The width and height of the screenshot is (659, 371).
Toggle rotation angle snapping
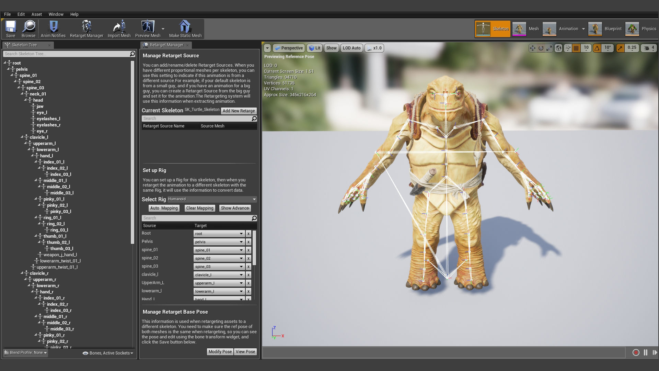597,48
